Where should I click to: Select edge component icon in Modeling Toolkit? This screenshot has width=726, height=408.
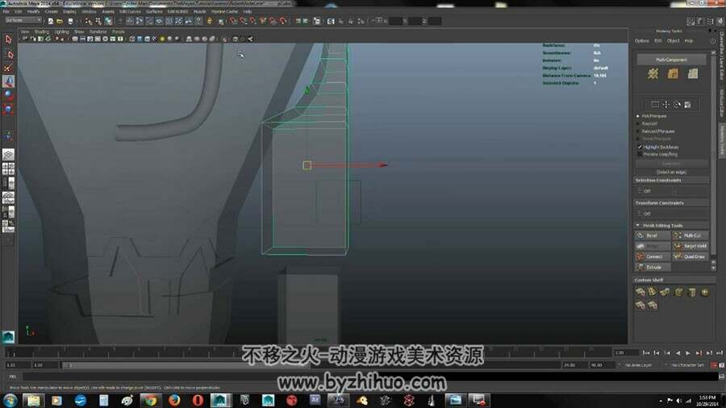[x=673, y=73]
